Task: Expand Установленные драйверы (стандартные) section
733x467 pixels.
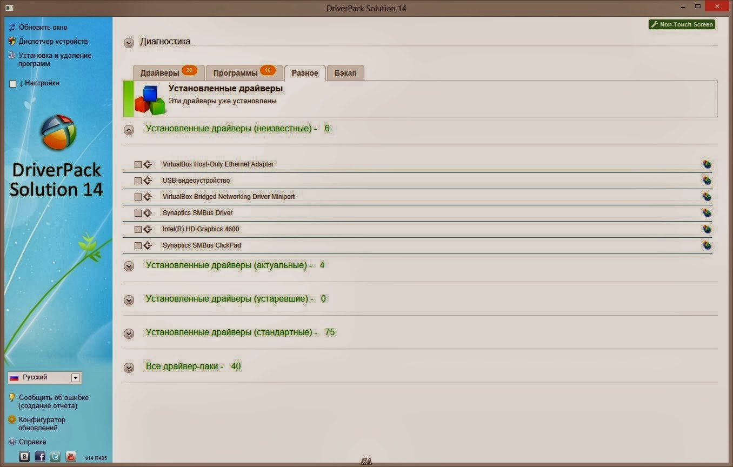Action: point(129,333)
